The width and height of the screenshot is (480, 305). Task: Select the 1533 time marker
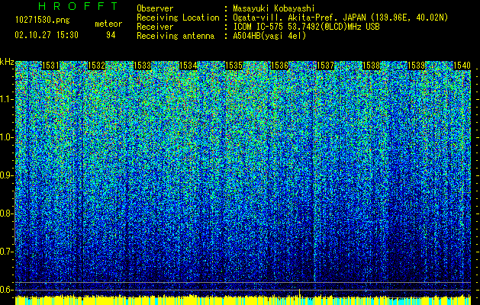click(x=143, y=66)
